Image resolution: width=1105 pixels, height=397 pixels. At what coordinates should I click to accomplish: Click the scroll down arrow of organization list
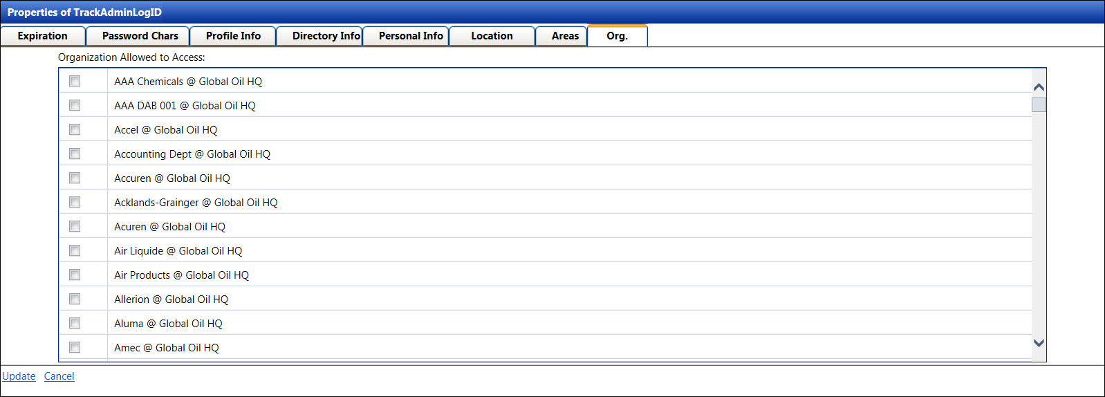pos(1039,342)
